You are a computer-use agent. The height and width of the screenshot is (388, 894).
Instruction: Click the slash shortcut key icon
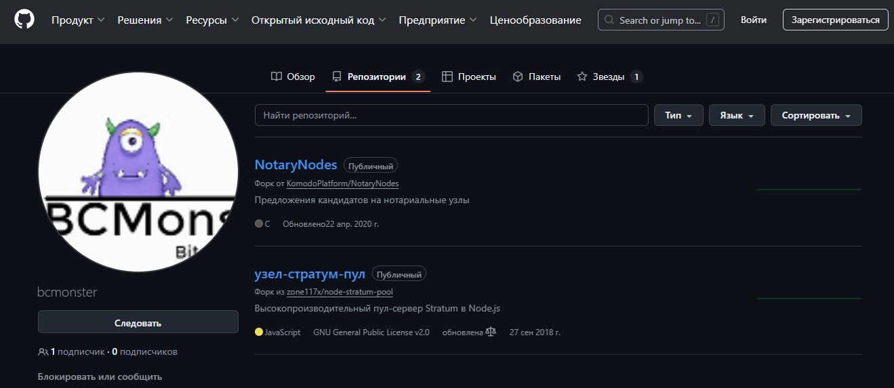(712, 20)
